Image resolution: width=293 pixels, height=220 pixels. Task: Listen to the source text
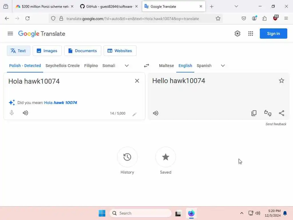pos(25,113)
